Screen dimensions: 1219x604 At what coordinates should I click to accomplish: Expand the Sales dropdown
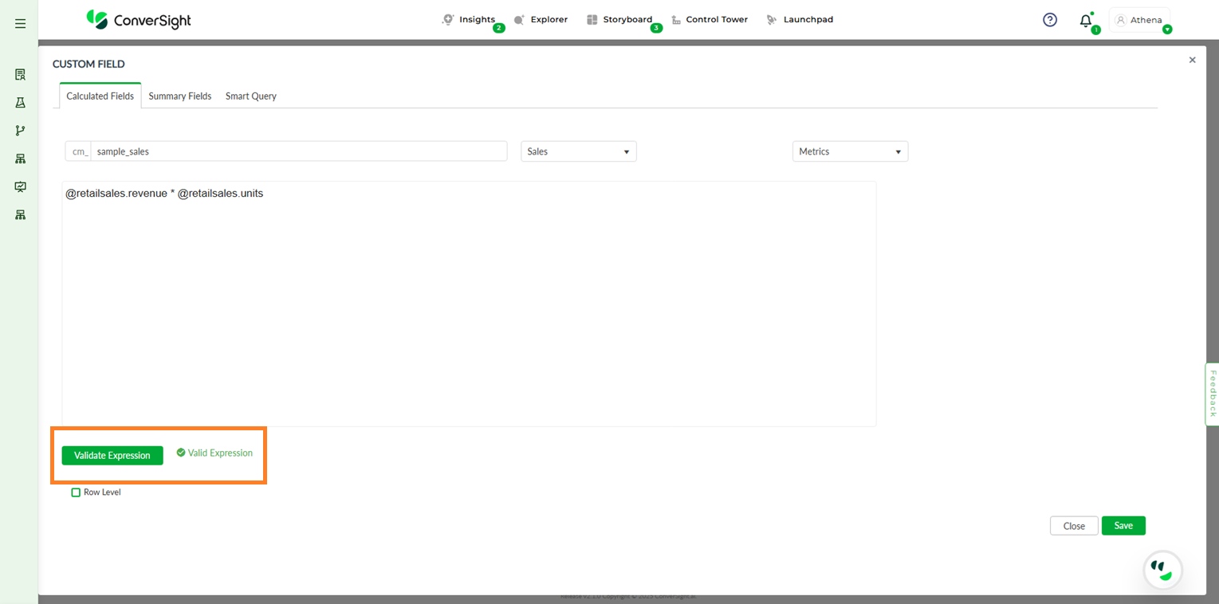tap(578, 151)
